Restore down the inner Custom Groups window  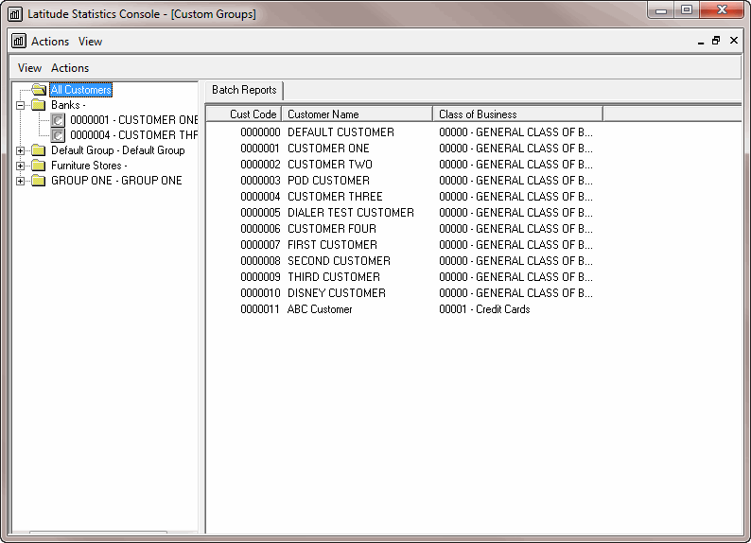[x=716, y=41]
